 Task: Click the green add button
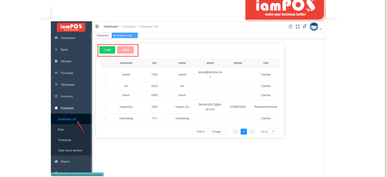pyautogui.click(x=107, y=50)
